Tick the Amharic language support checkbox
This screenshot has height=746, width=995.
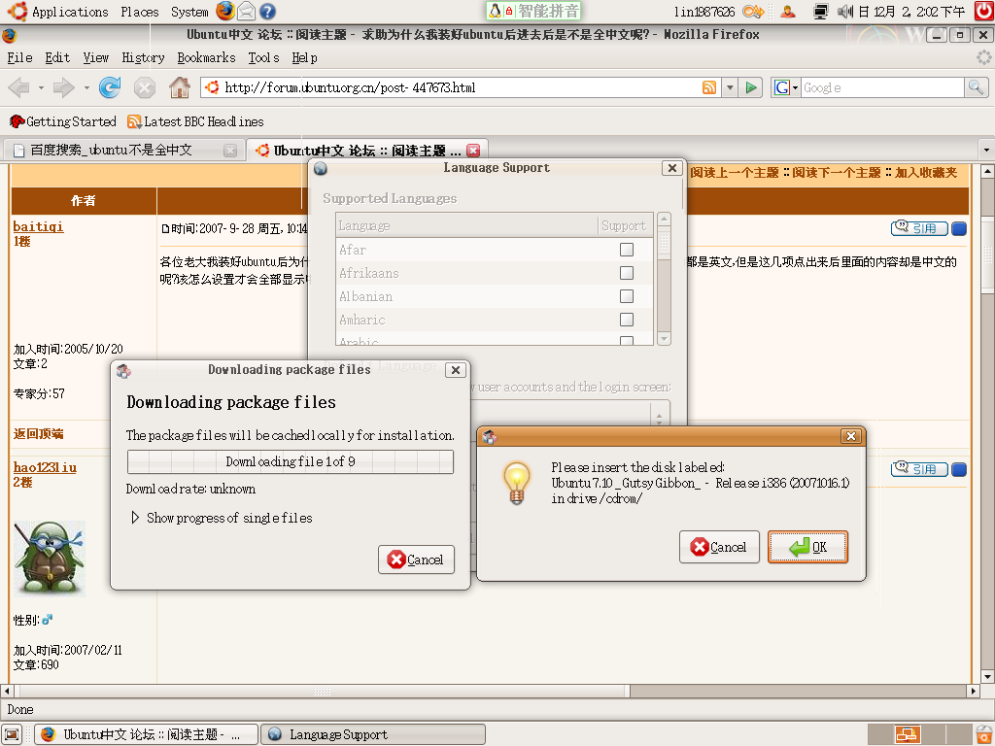627,320
